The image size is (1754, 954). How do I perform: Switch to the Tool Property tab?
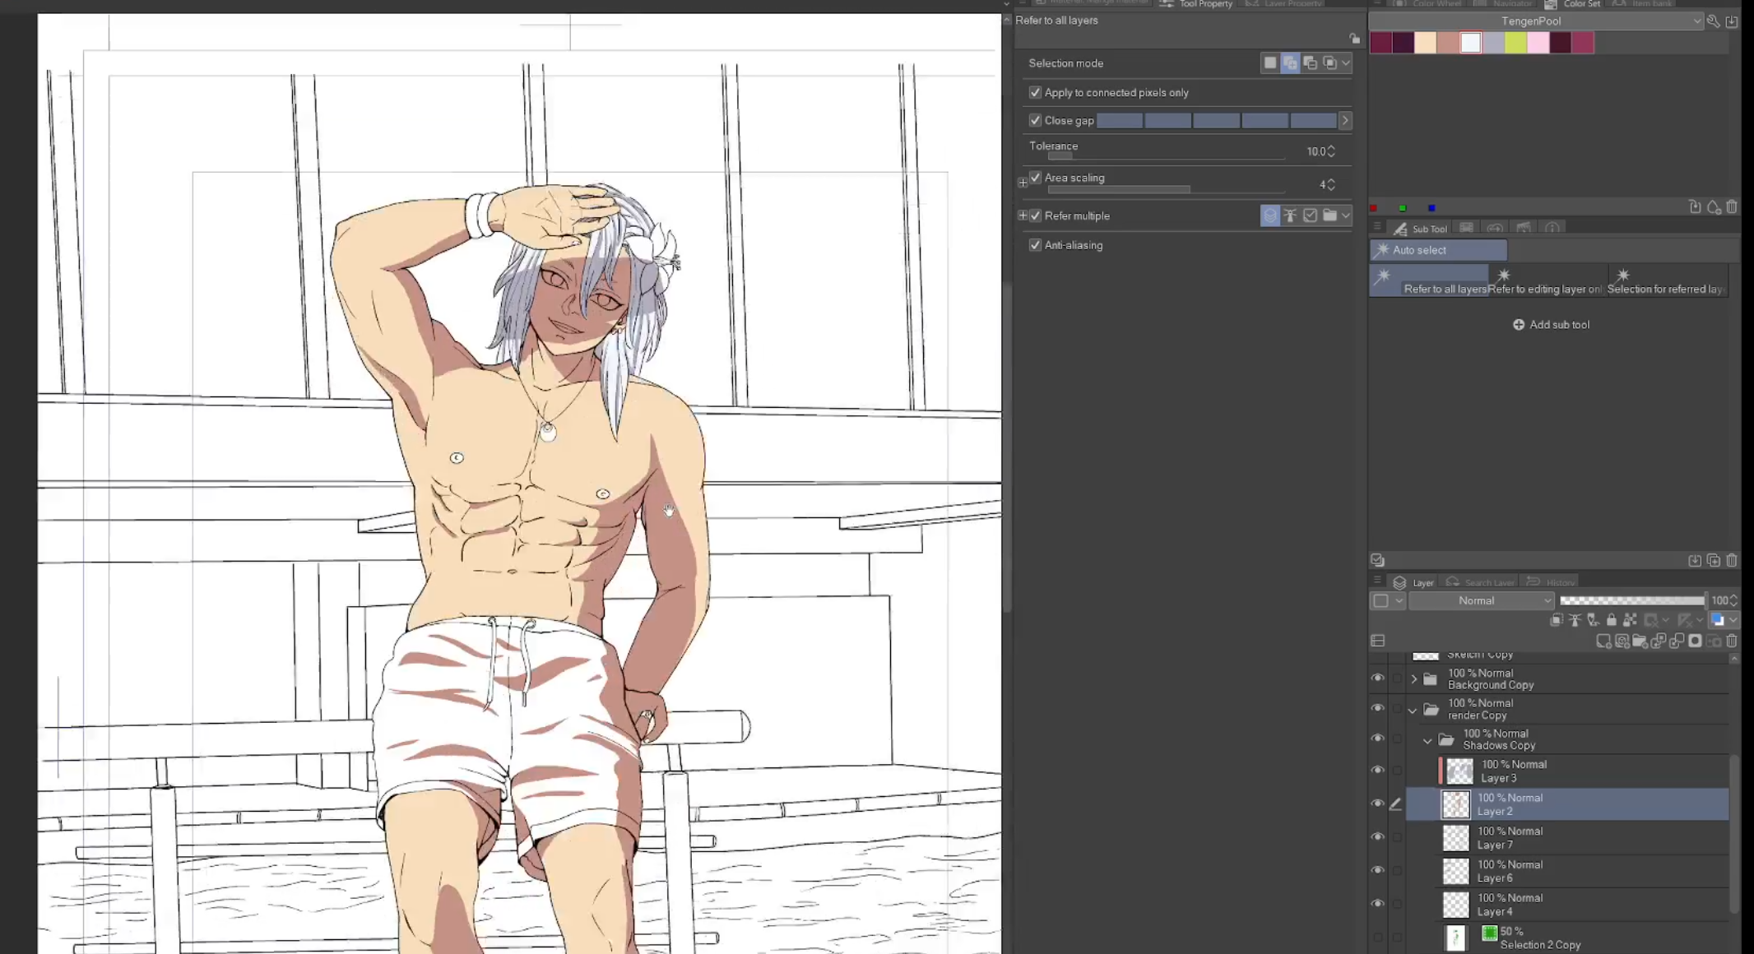tap(1196, 4)
